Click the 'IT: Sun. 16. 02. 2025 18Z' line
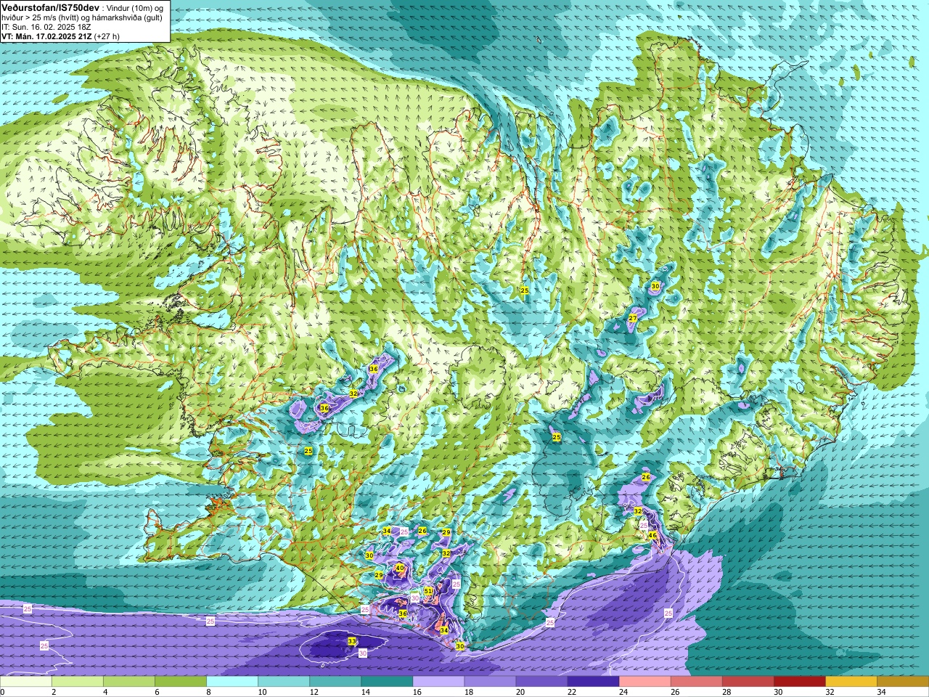This screenshot has width=929, height=697. tap(46, 26)
